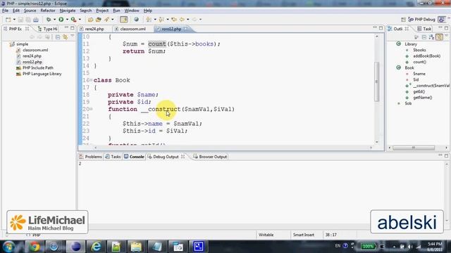The height and width of the screenshot is (253, 451).
Task: Open the Navigate menu
Action: click(68, 11)
